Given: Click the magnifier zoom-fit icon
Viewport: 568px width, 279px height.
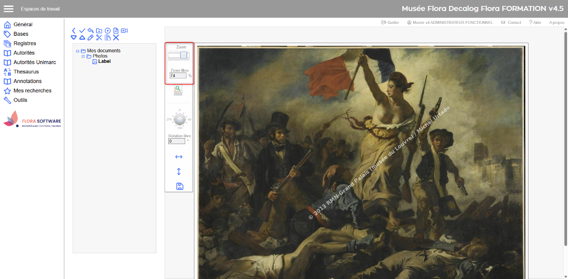Looking at the screenshot, I should (178, 89).
